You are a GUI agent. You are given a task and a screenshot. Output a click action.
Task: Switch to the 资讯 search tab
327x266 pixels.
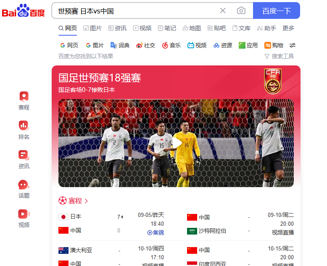point(117,28)
